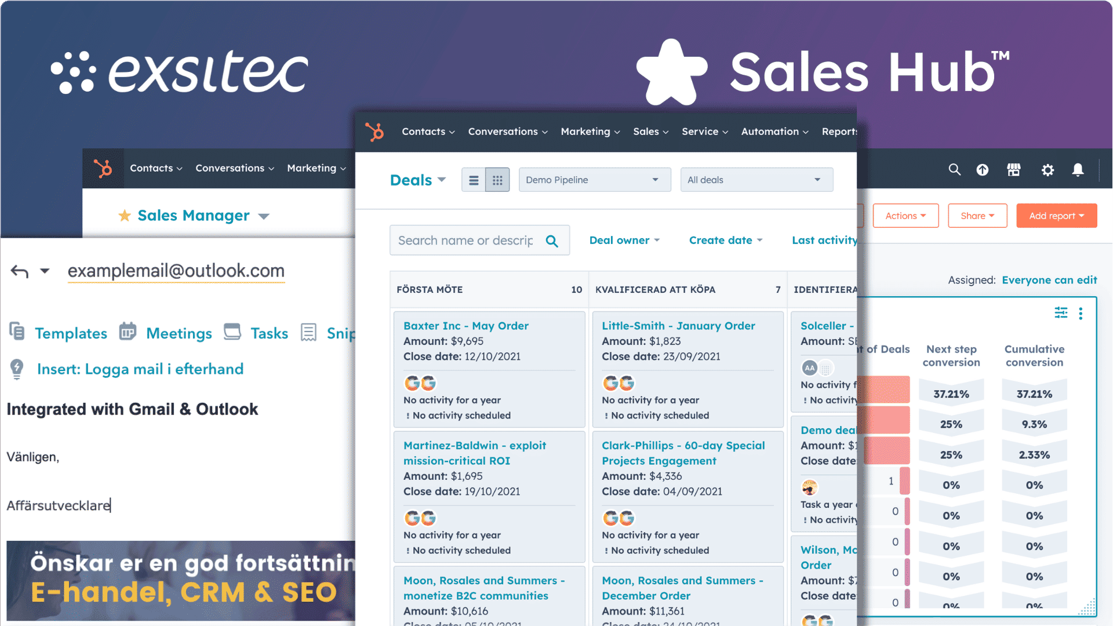The image size is (1113, 626).
Task: Open the marketplace store icon
Action: coord(1014,169)
